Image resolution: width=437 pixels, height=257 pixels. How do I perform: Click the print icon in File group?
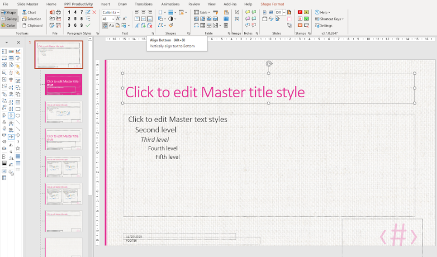[x=58, y=12]
